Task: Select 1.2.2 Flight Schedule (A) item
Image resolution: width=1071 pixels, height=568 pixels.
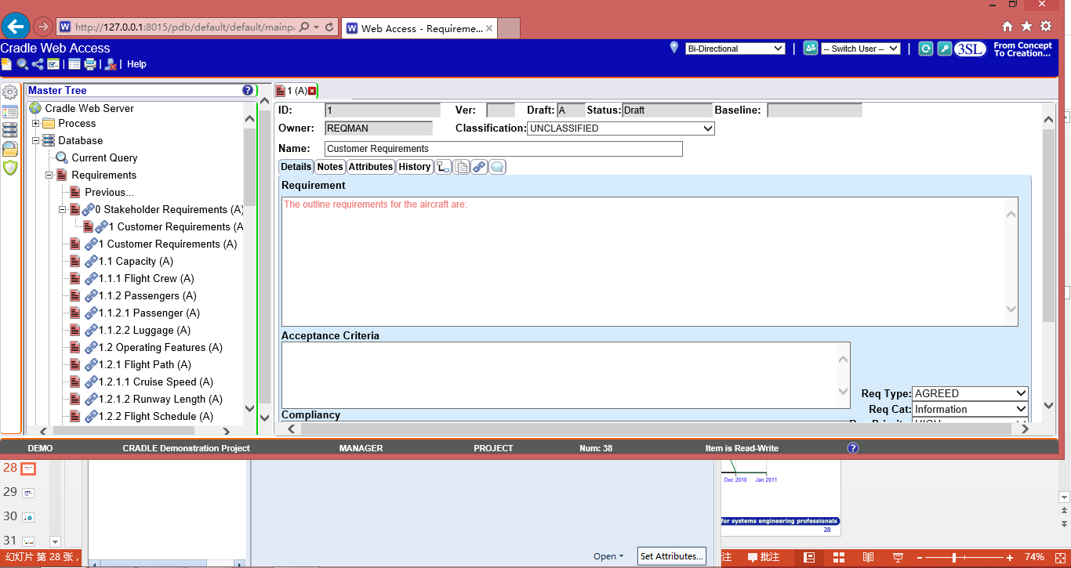Action: coord(155,417)
